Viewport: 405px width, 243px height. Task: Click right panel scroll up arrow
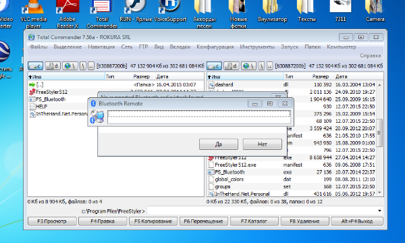pos(379,85)
